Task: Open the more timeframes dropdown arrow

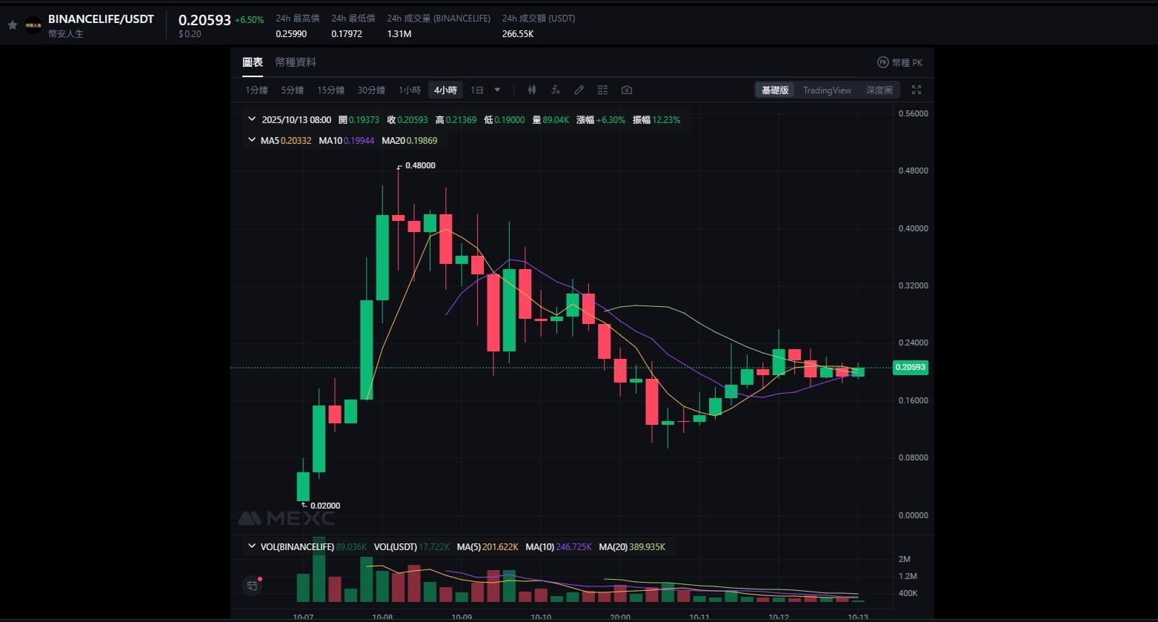Action: pyautogui.click(x=497, y=90)
